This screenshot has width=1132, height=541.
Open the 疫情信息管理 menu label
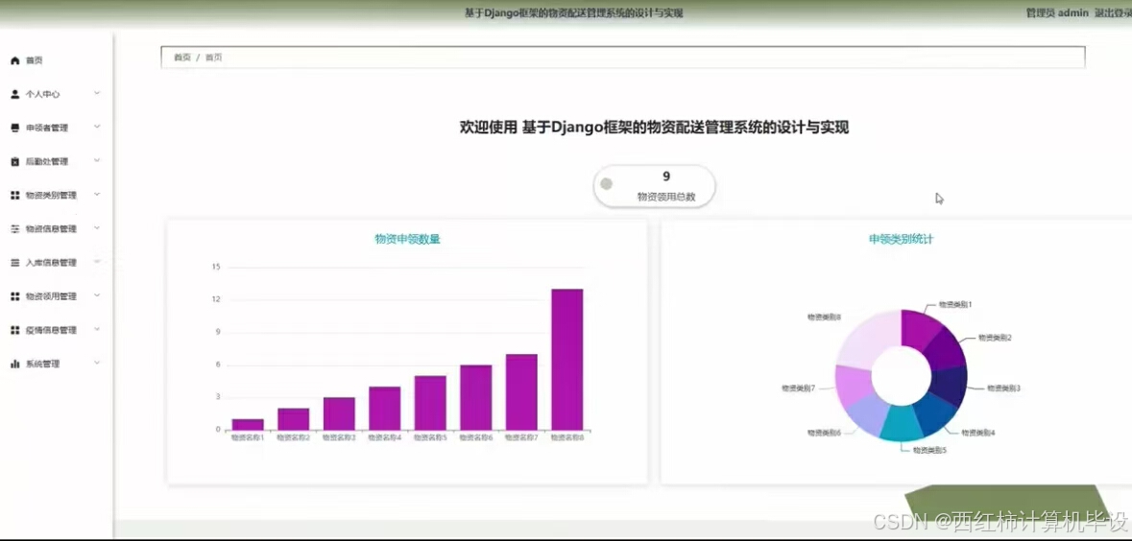pos(51,330)
